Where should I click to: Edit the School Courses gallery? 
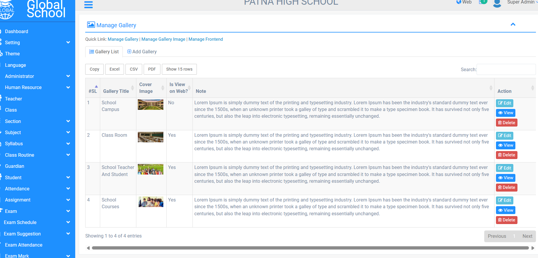pyautogui.click(x=505, y=200)
